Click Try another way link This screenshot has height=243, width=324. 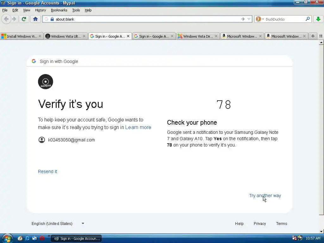(x=265, y=196)
